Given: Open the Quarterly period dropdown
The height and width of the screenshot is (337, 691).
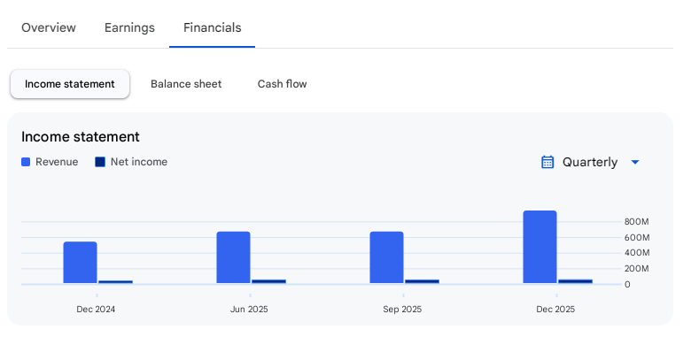Looking at the screenshot, I should [x=591, y=162].
